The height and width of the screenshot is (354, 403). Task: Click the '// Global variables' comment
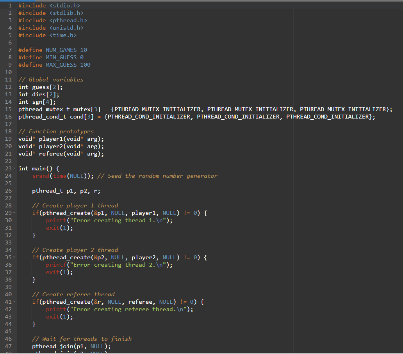click(51, 80)
